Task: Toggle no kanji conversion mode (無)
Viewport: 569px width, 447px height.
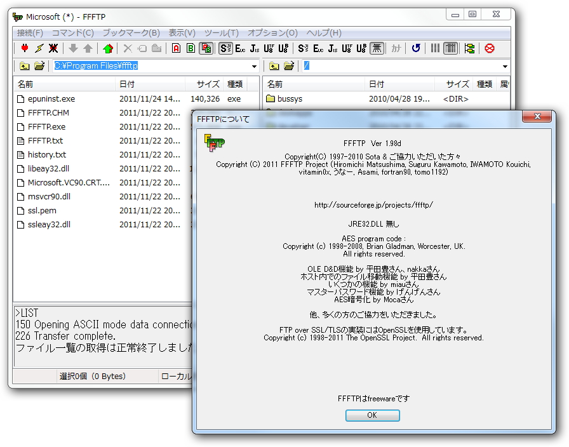Action: click(377, 48)
